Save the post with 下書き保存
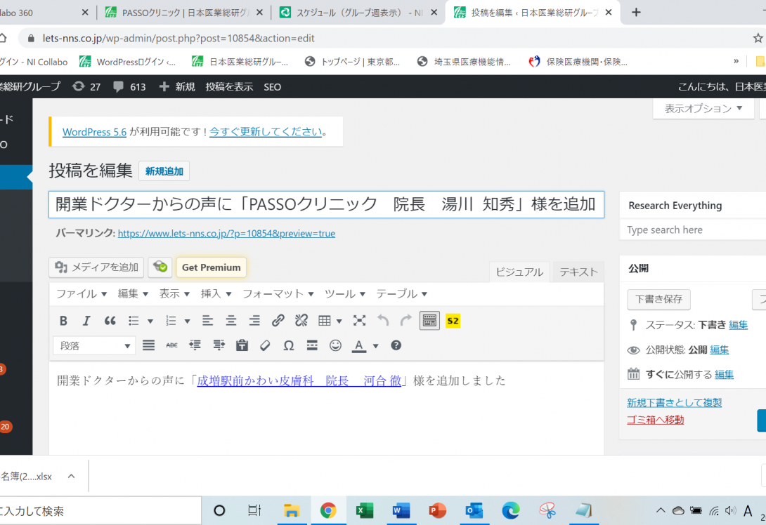Viewport: 766px width, 525px height. pos(658,299)
